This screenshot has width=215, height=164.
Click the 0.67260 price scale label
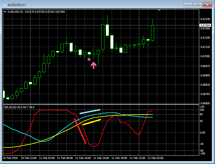[x=205, y=28]
